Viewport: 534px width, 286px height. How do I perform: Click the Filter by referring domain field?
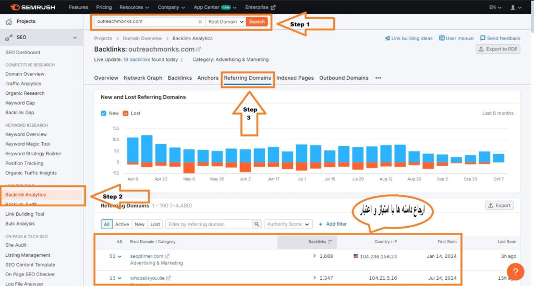tap(209, 225)
